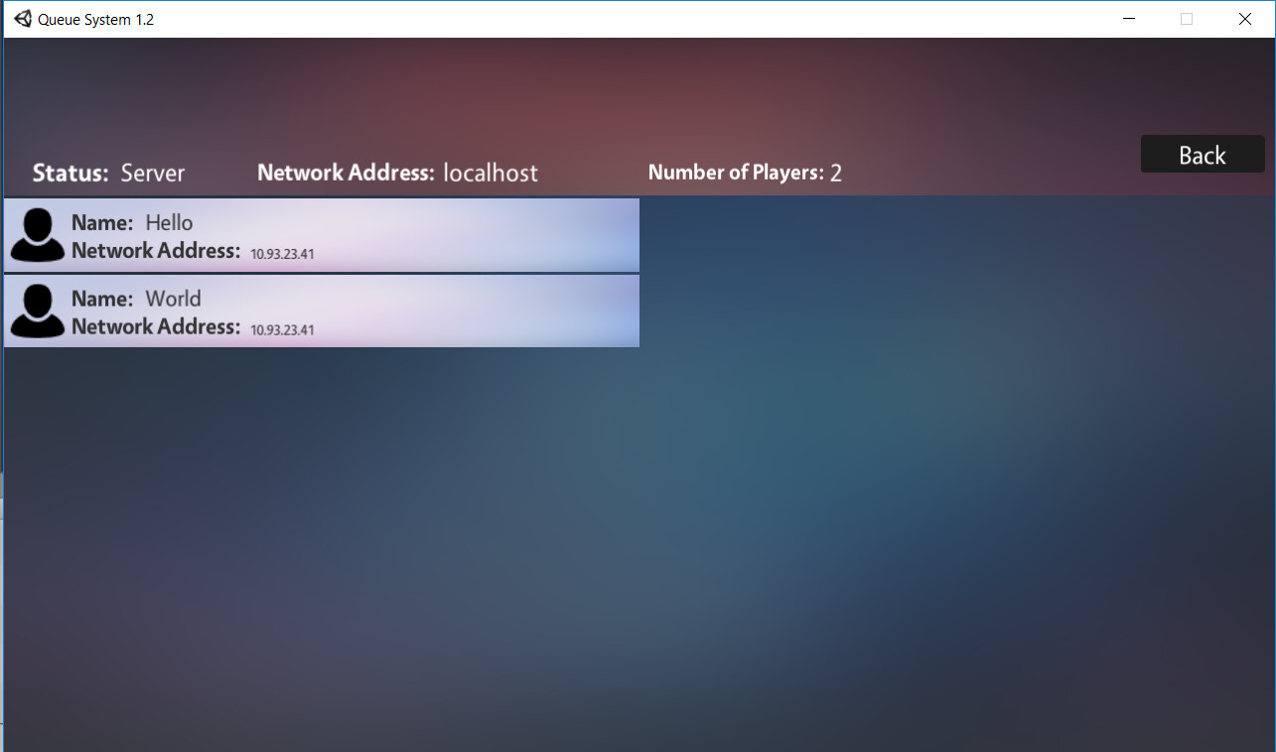Click the Network Address label in World's row
The height and width of the screenshot is (752, 1276).
click(156, 326)
